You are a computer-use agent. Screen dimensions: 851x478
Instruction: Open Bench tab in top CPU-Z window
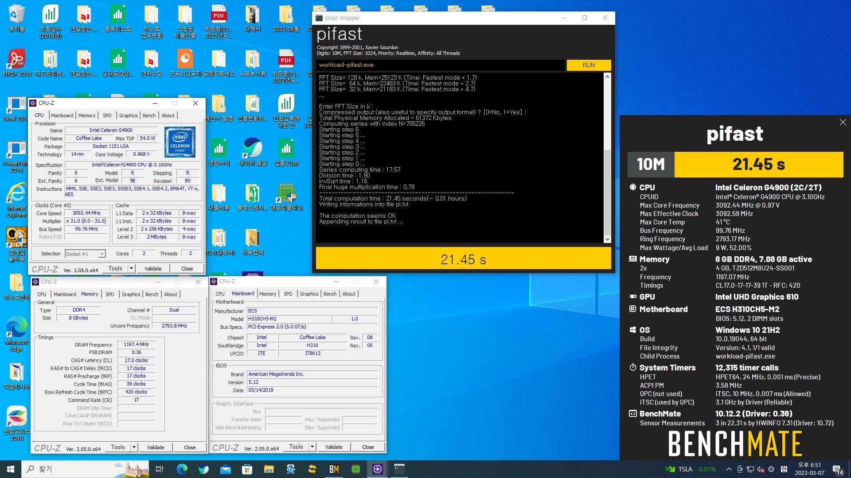tap(149, 116)
